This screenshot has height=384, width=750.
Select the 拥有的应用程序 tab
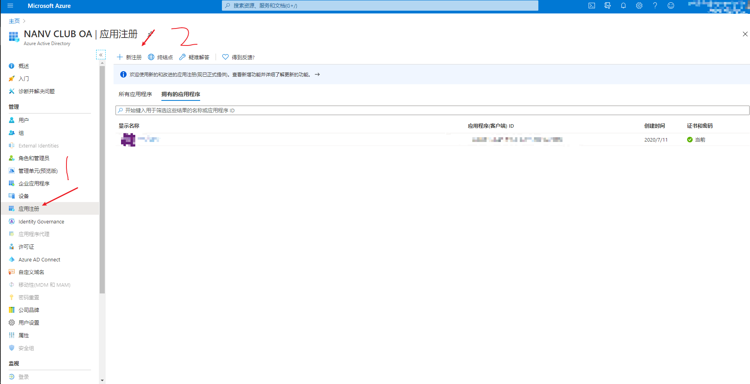[181, 94]
